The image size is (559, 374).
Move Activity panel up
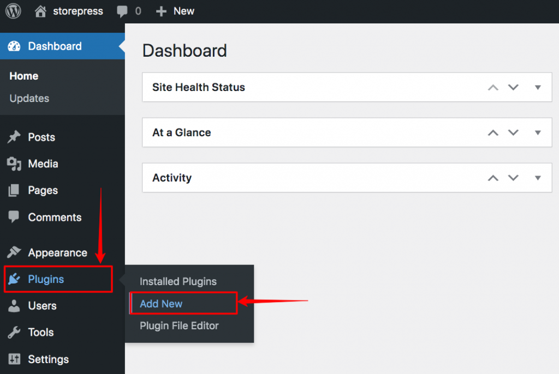pyautogui.click(x=493, y=178)
